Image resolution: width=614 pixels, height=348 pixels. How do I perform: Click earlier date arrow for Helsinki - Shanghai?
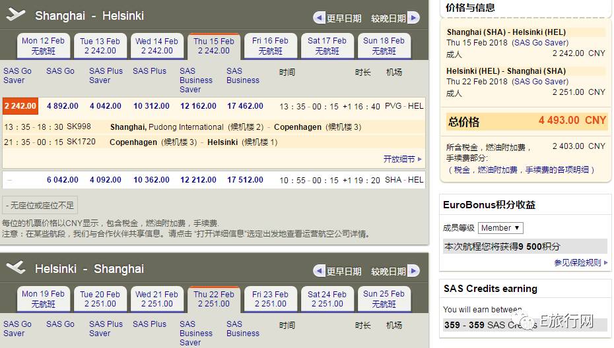coord(320,271)
